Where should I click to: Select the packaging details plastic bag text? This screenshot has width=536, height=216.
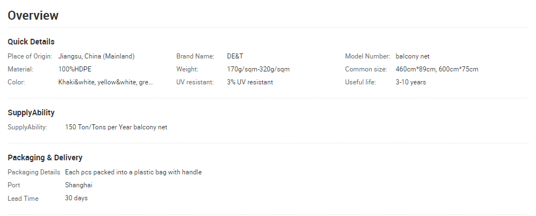pyautogui.click(x=133, y=172)
